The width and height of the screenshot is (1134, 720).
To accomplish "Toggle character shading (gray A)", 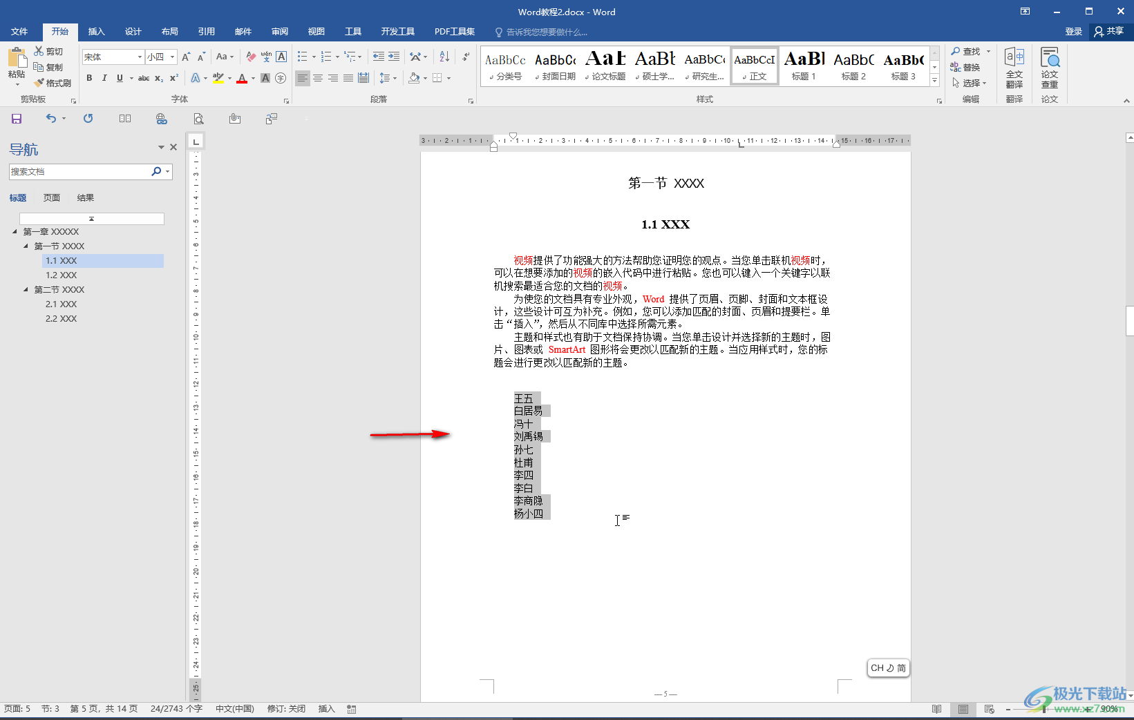I will (x=265, y=78).
